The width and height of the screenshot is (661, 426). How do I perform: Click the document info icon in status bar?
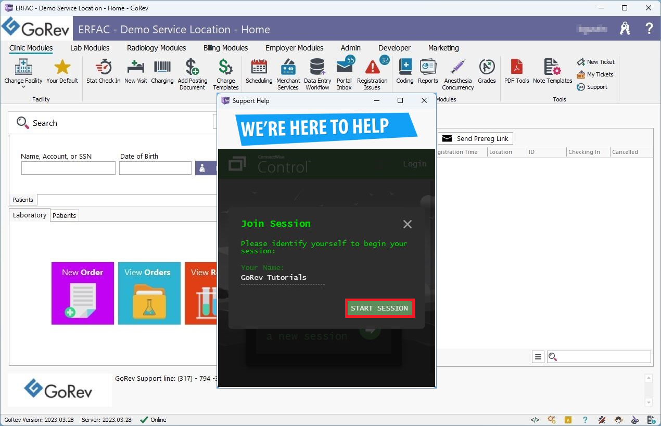(x=651, y=420)
